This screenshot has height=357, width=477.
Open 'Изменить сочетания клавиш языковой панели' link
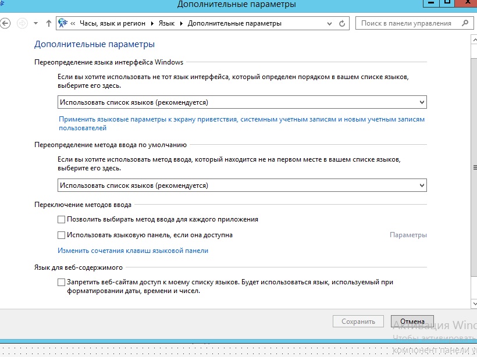coord(133,251)
